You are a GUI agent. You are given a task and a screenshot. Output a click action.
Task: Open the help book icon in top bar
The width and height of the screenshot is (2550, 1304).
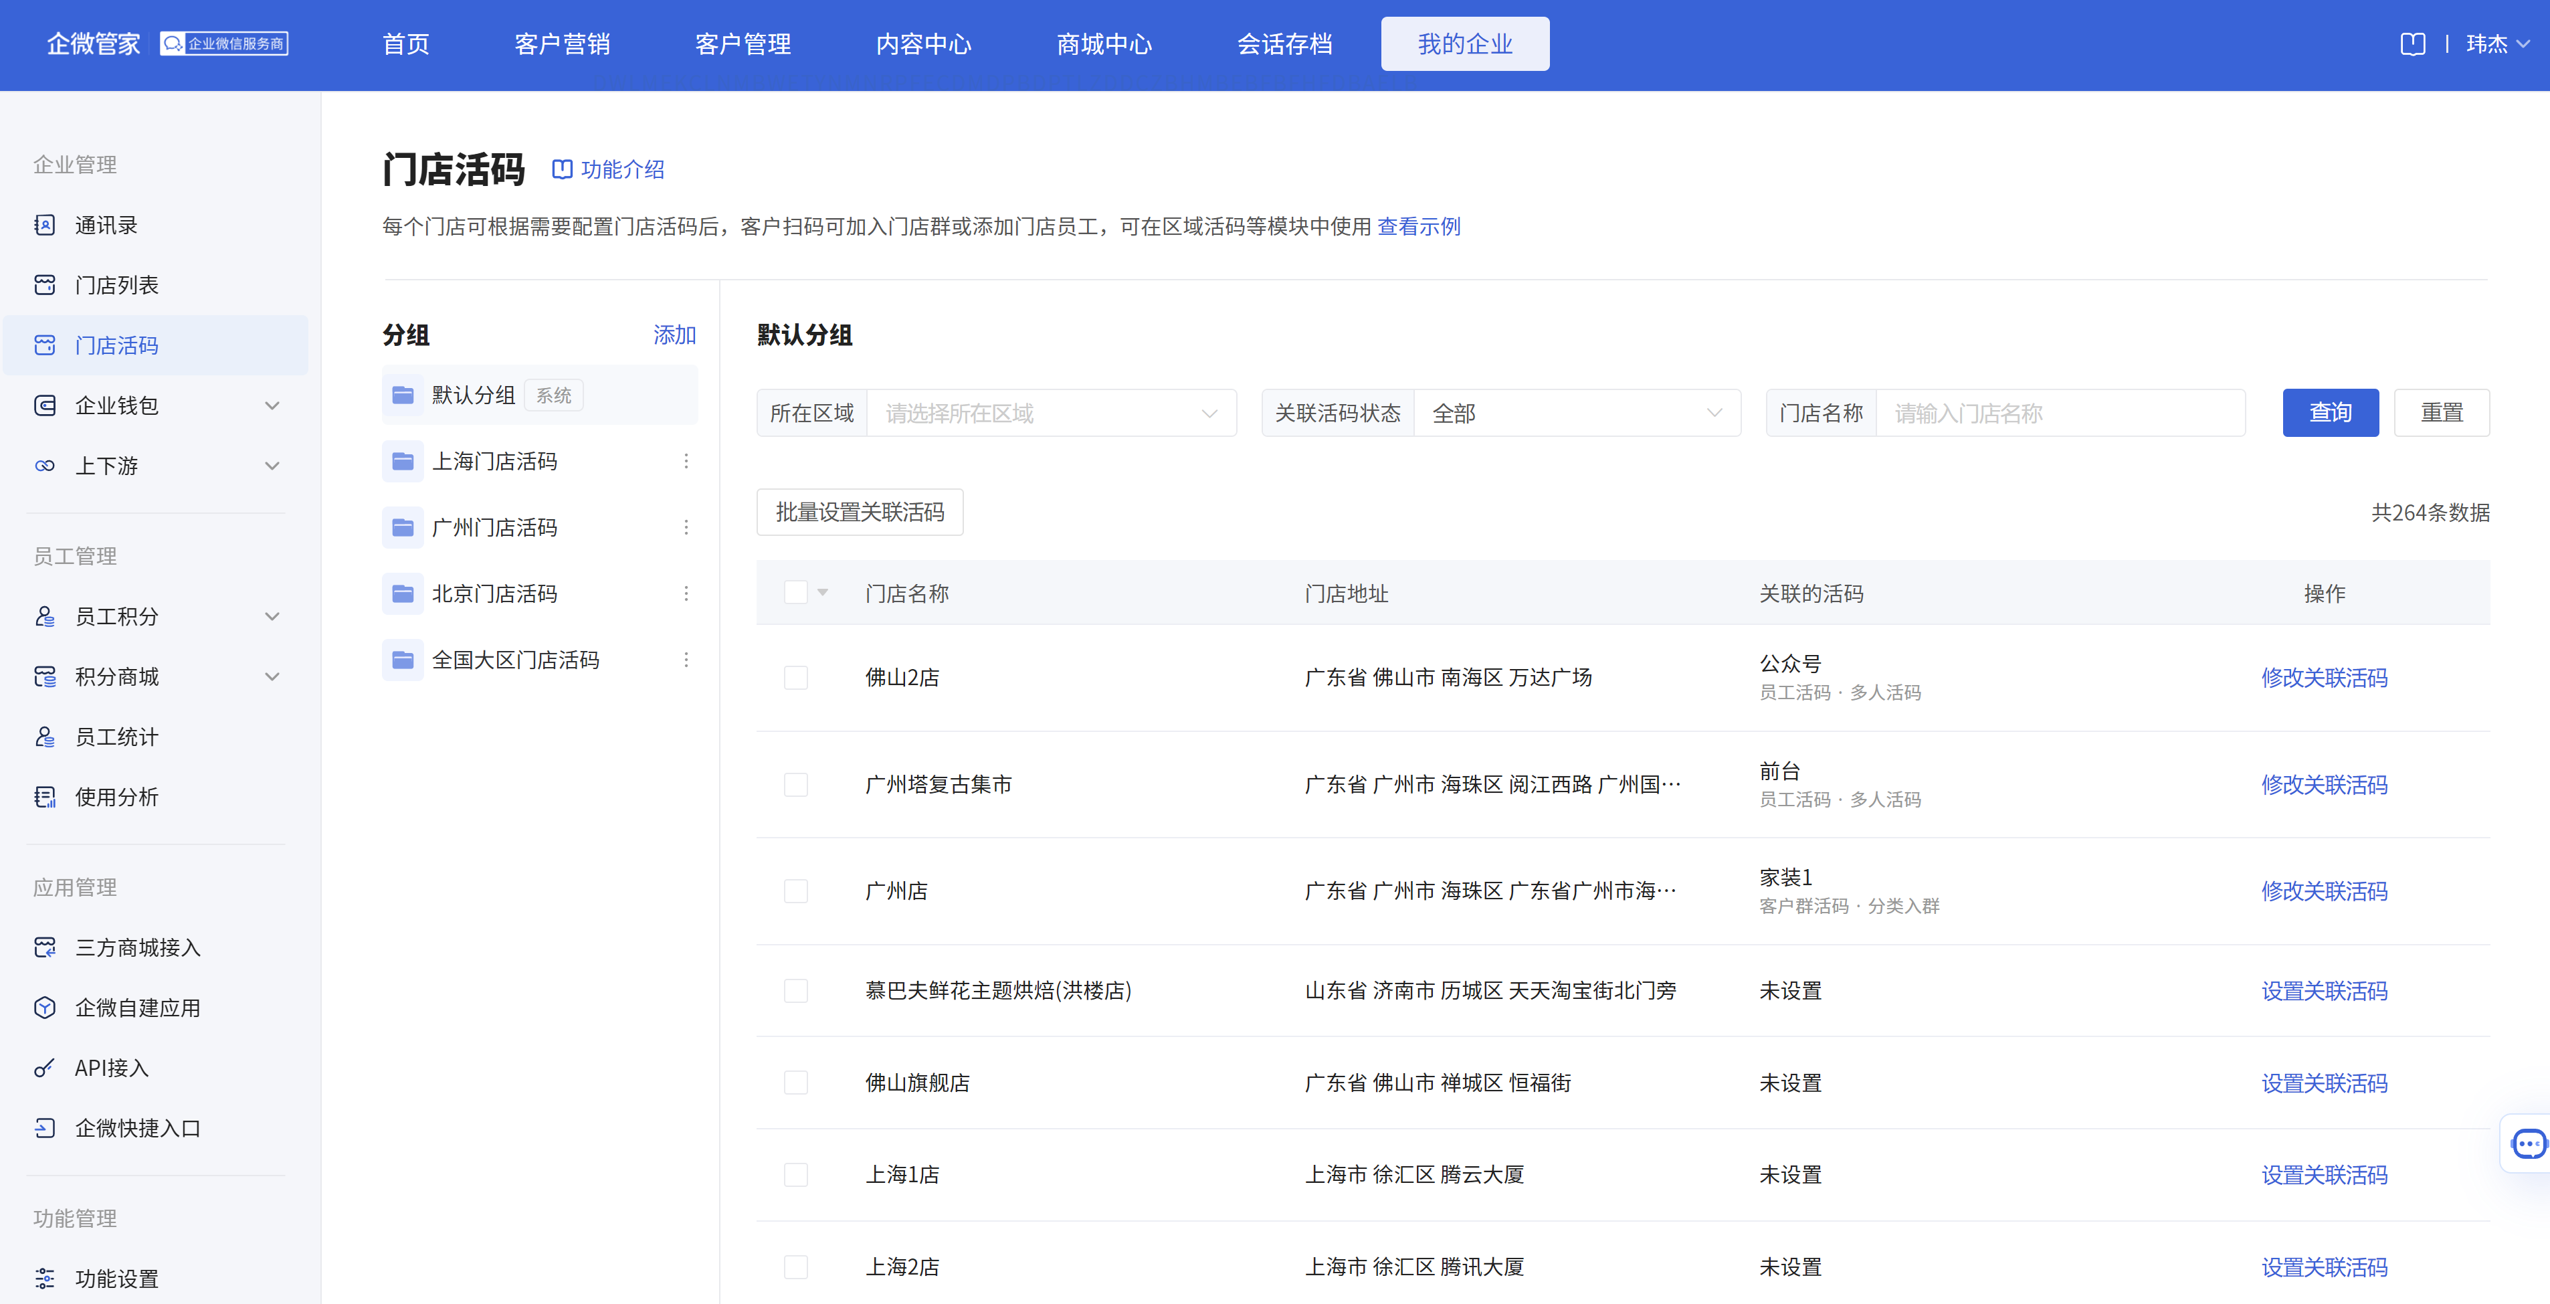click(x=2412, y=43)
